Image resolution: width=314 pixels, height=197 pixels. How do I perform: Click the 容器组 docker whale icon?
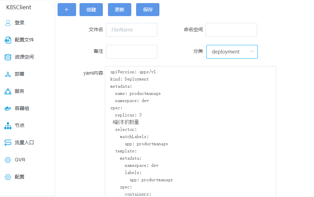pyautogui.click(x=8, y=109)
